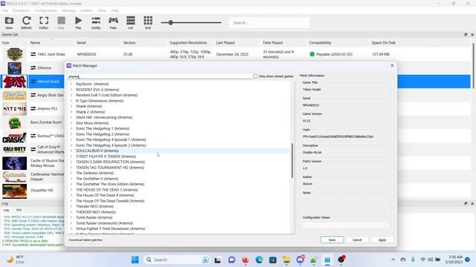Click the taskbar Search box

tap(177, 260)
